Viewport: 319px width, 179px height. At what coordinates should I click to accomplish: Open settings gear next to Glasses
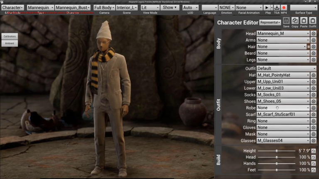coord(314,140)
